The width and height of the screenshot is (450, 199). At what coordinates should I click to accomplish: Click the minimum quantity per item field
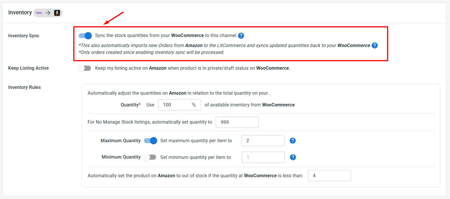[263, 157]
